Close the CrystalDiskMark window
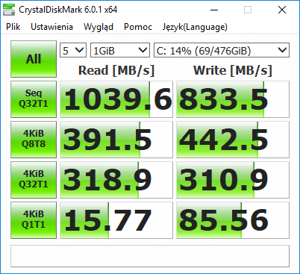The width and height of the screenshot is (300, 274). (x=282, y=10)
